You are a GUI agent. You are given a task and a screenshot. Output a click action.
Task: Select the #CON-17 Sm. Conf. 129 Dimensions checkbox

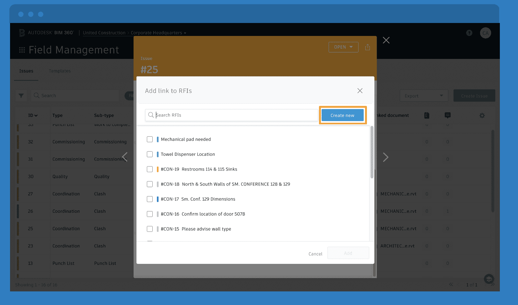(x=150, y=199)
